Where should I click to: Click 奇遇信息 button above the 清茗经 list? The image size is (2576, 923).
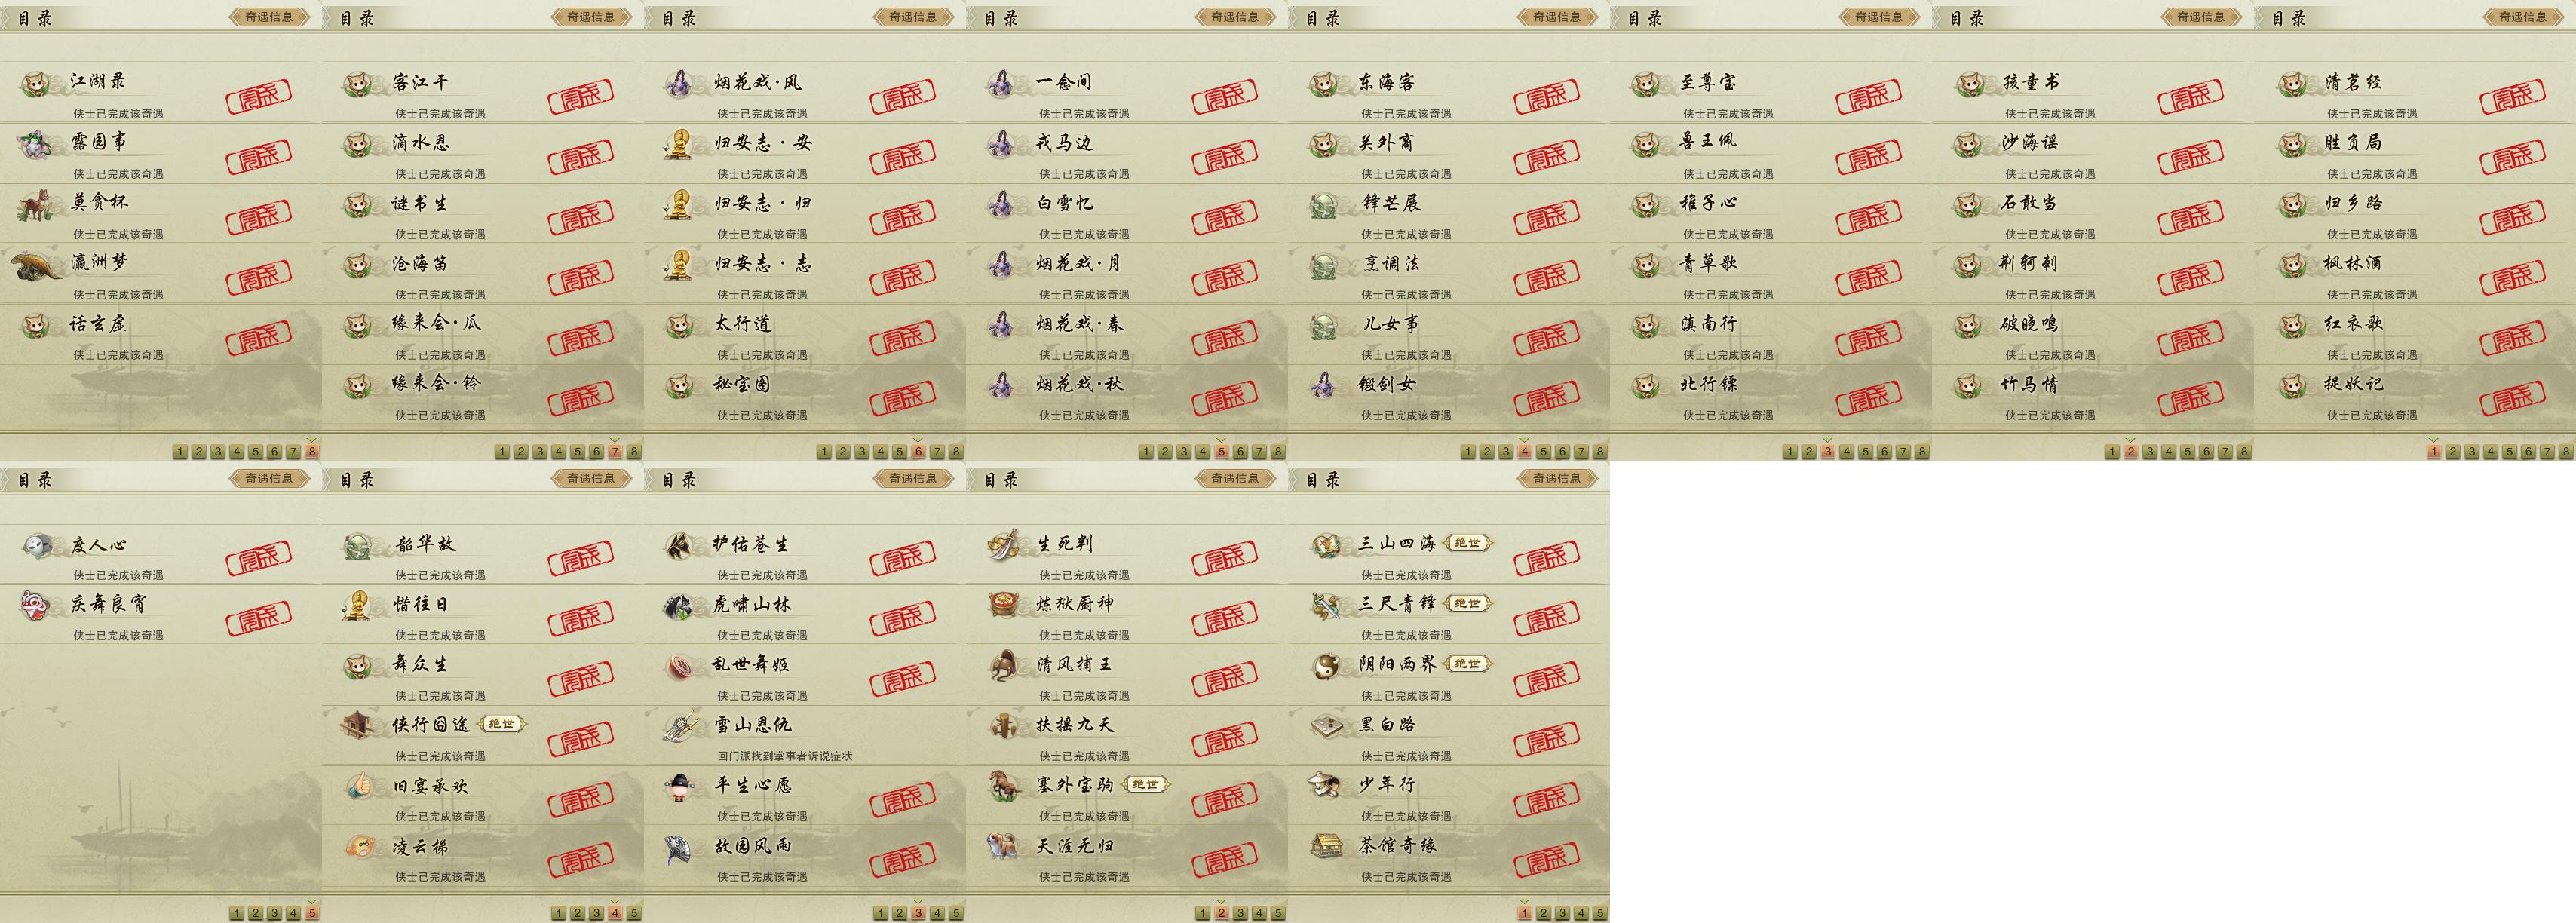click(2522, 16)
